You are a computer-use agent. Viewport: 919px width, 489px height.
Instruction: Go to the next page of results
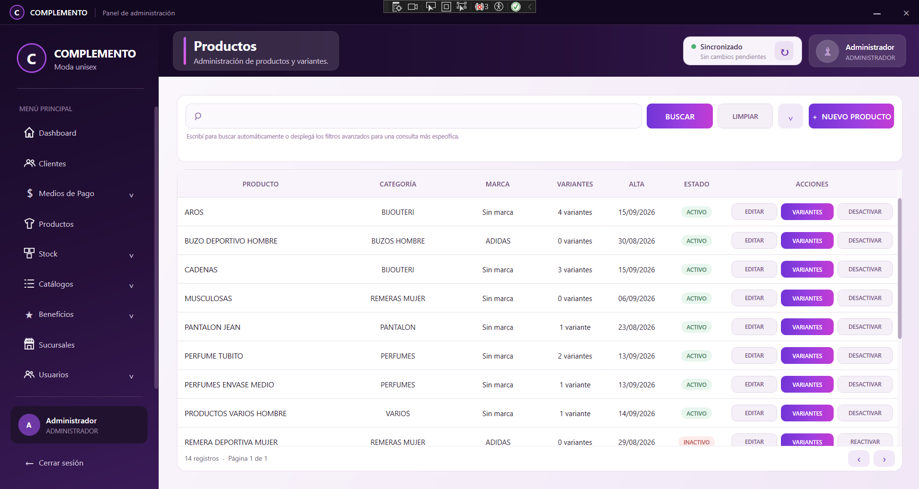pyautogui.click(x=884, y=459)
